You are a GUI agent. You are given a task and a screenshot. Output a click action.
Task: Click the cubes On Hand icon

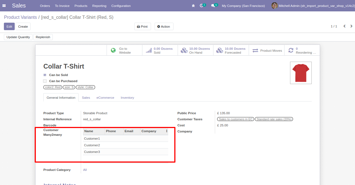point(184,50)
